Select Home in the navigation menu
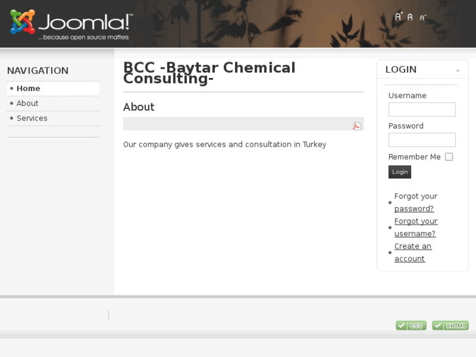 (28, 88)
